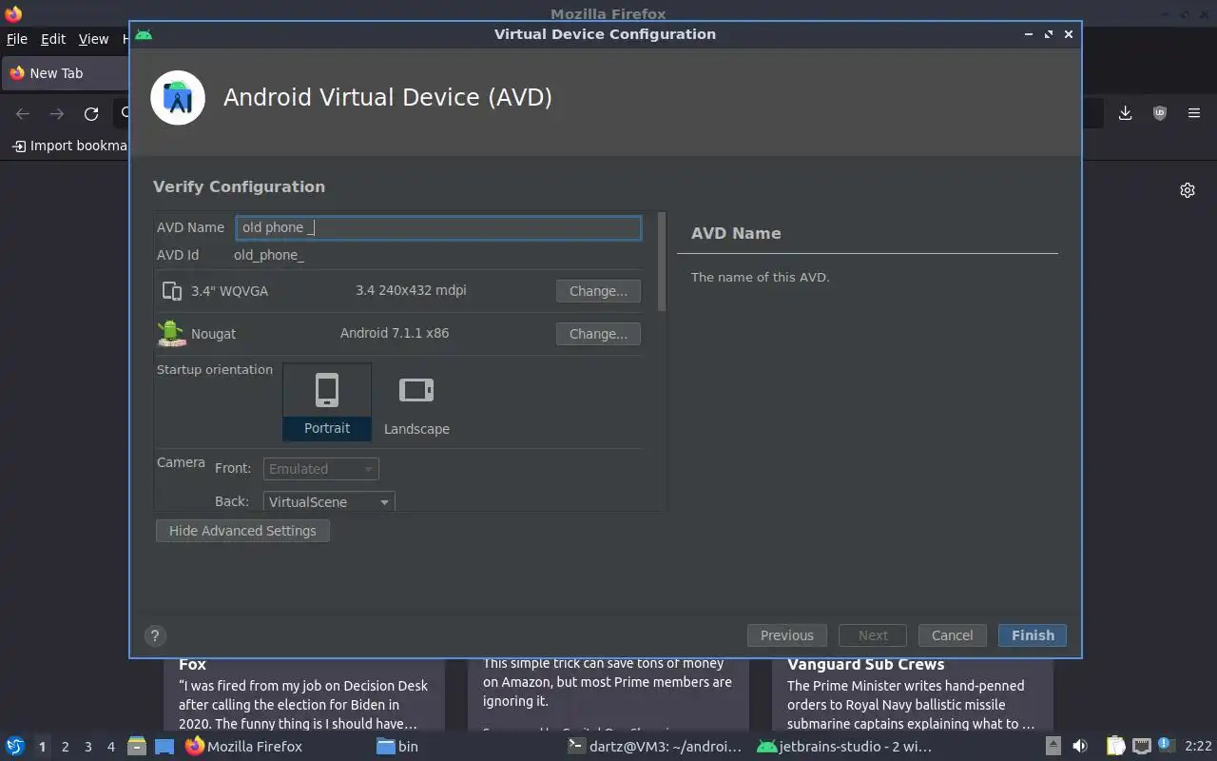
Task: Click the network tray icon
Action: coord(1142,746)
